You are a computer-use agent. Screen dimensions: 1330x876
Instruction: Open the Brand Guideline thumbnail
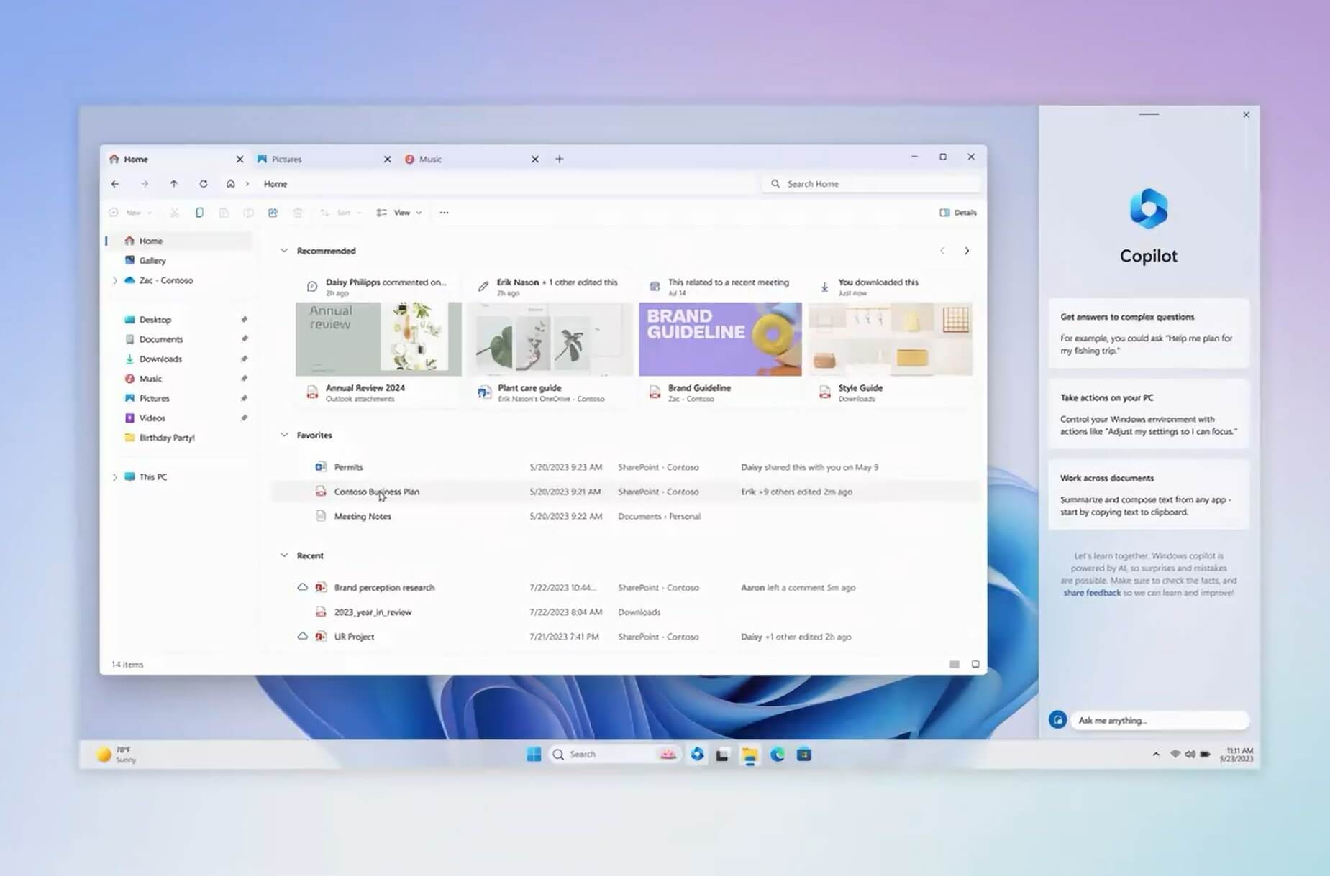click(x=719, y=338)
